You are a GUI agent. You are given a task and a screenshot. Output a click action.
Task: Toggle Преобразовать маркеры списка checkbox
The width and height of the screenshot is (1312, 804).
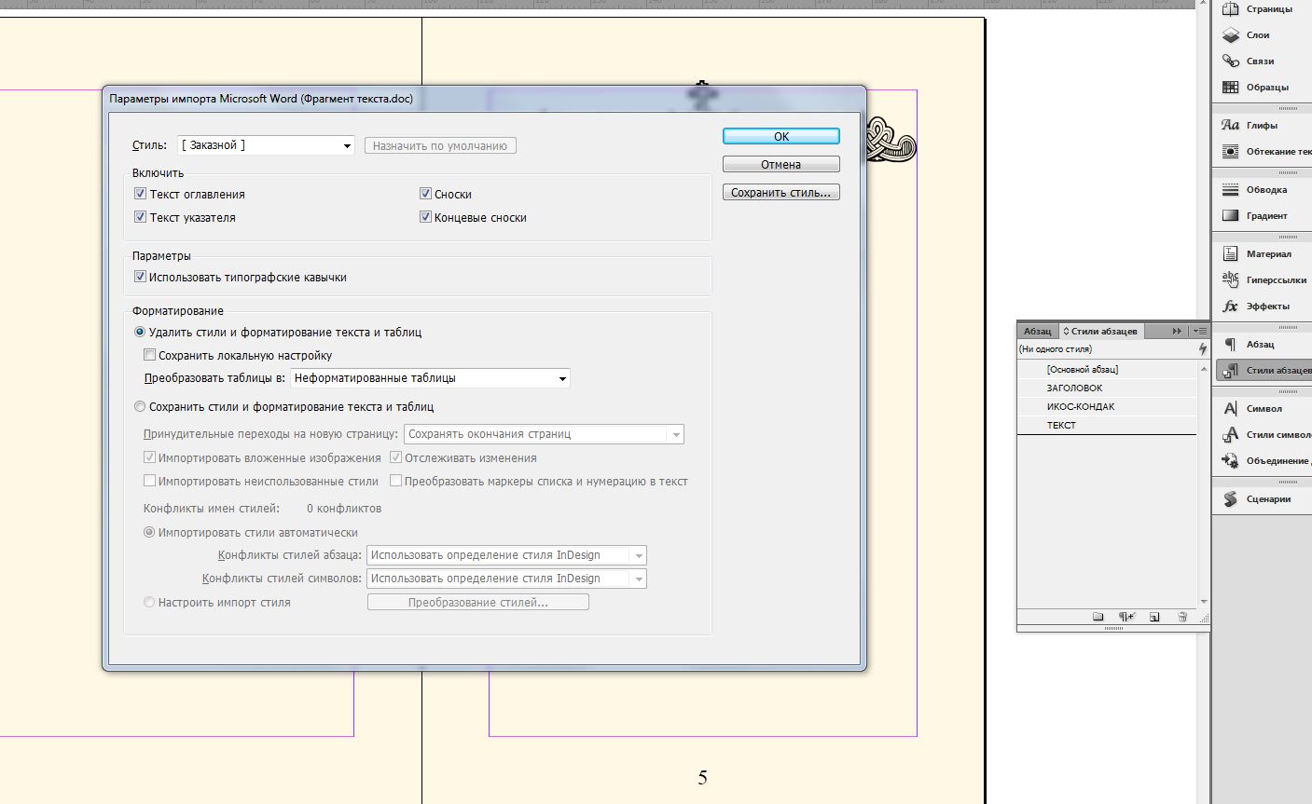[395, 481]
